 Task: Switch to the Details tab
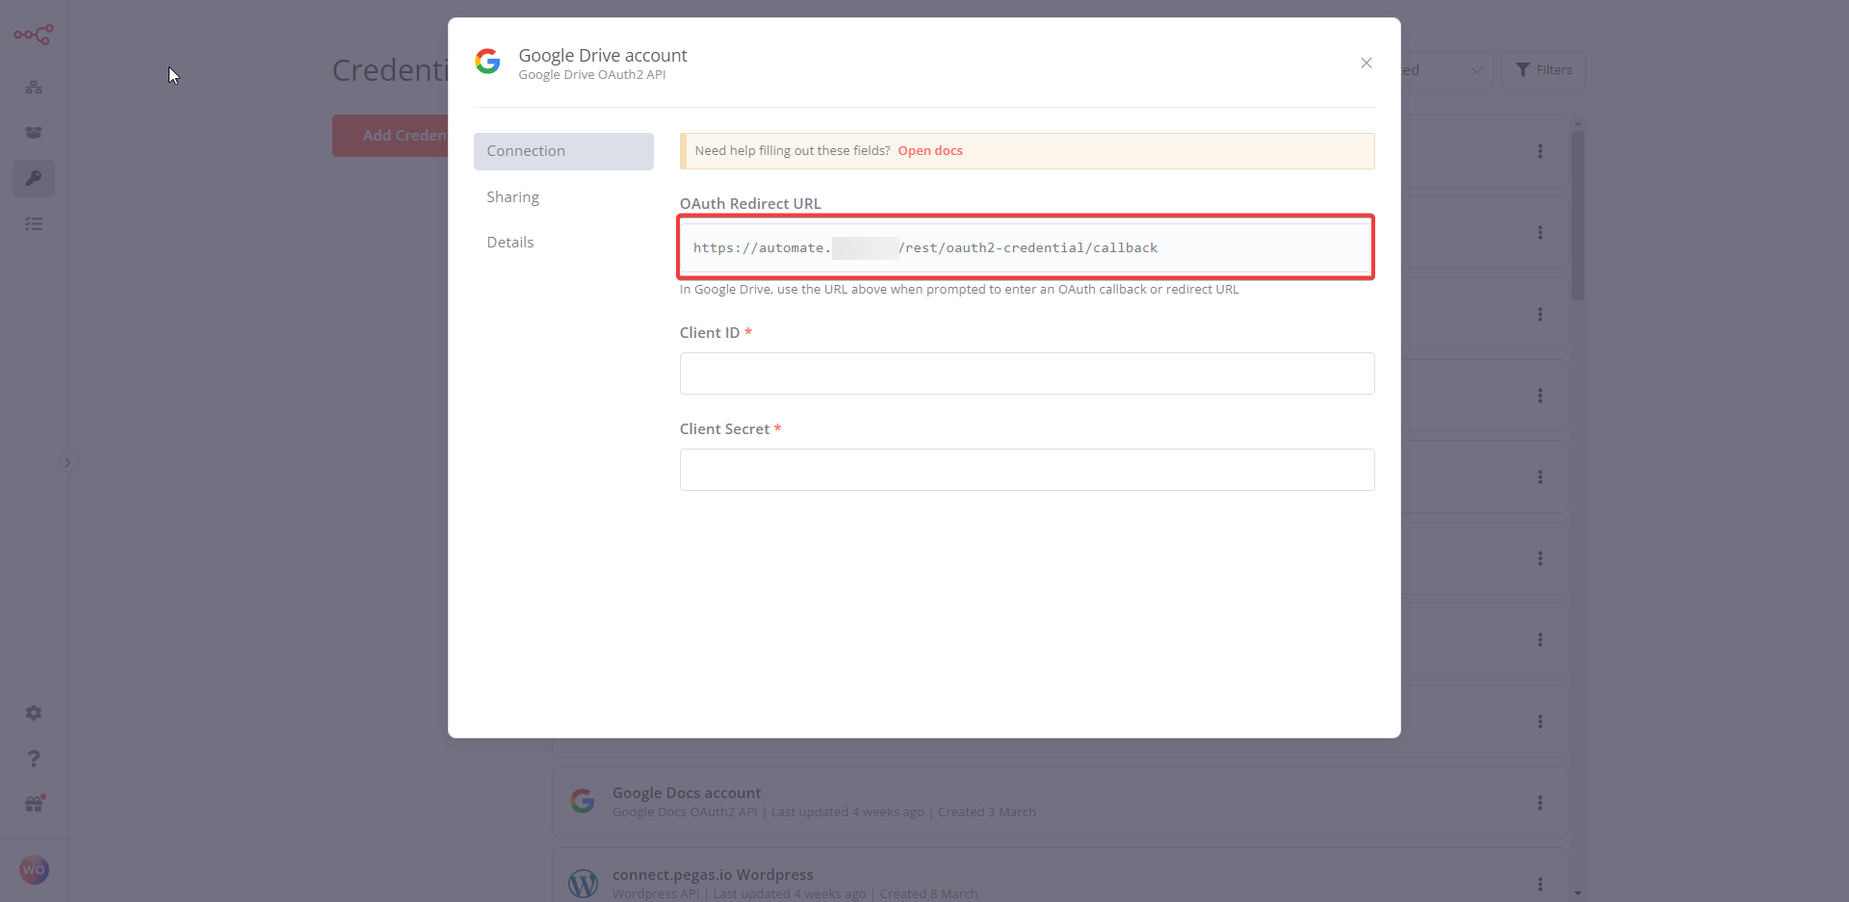pyautogui.click(x=510, y=243)
